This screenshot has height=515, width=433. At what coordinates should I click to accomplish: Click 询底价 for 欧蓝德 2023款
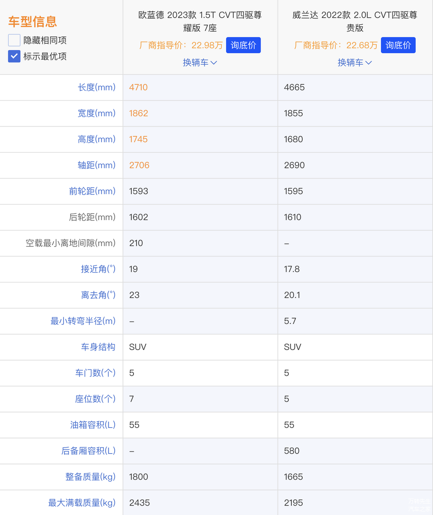[x=243, y=45]
